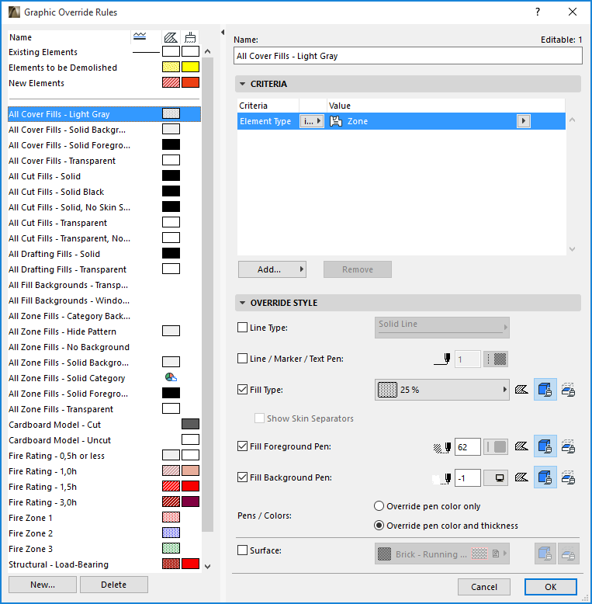Select rule Structural - Load-Bearing

(x=104, y=564)
